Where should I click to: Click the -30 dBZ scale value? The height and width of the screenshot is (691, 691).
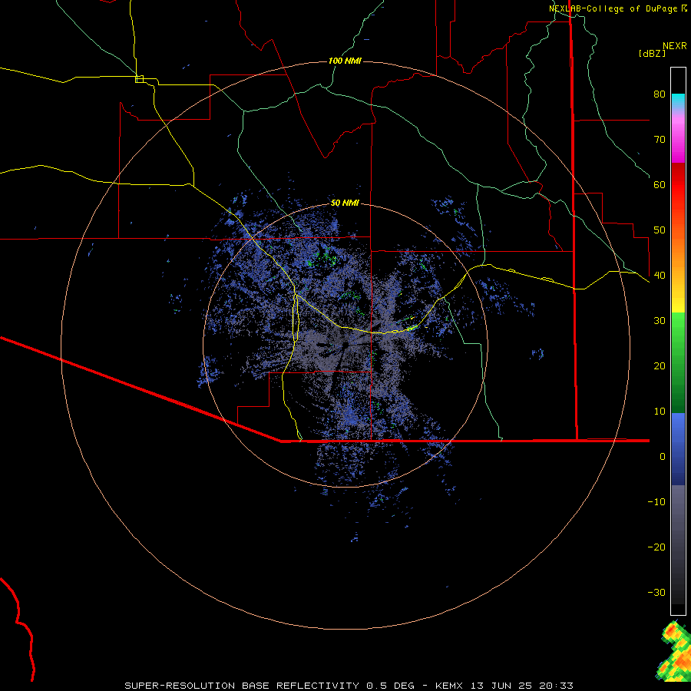pos(656,592)
